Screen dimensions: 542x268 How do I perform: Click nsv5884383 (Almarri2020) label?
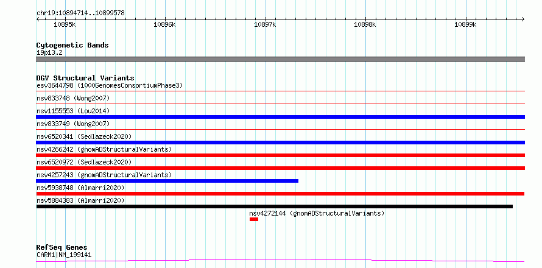(80, 200)
